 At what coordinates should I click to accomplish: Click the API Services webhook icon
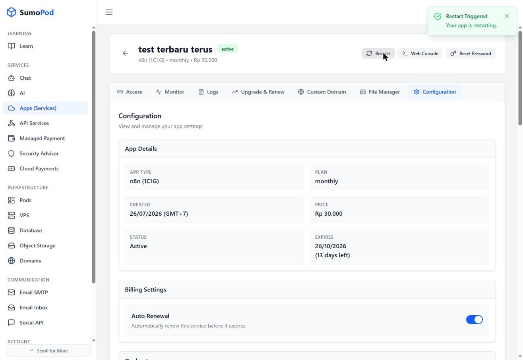tap(12, 123)
